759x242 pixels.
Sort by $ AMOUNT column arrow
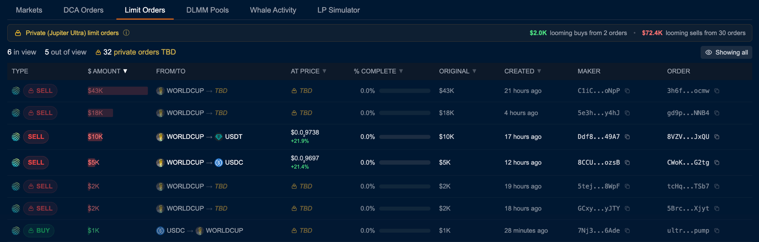pyautogui.click(x=125, y=71)
